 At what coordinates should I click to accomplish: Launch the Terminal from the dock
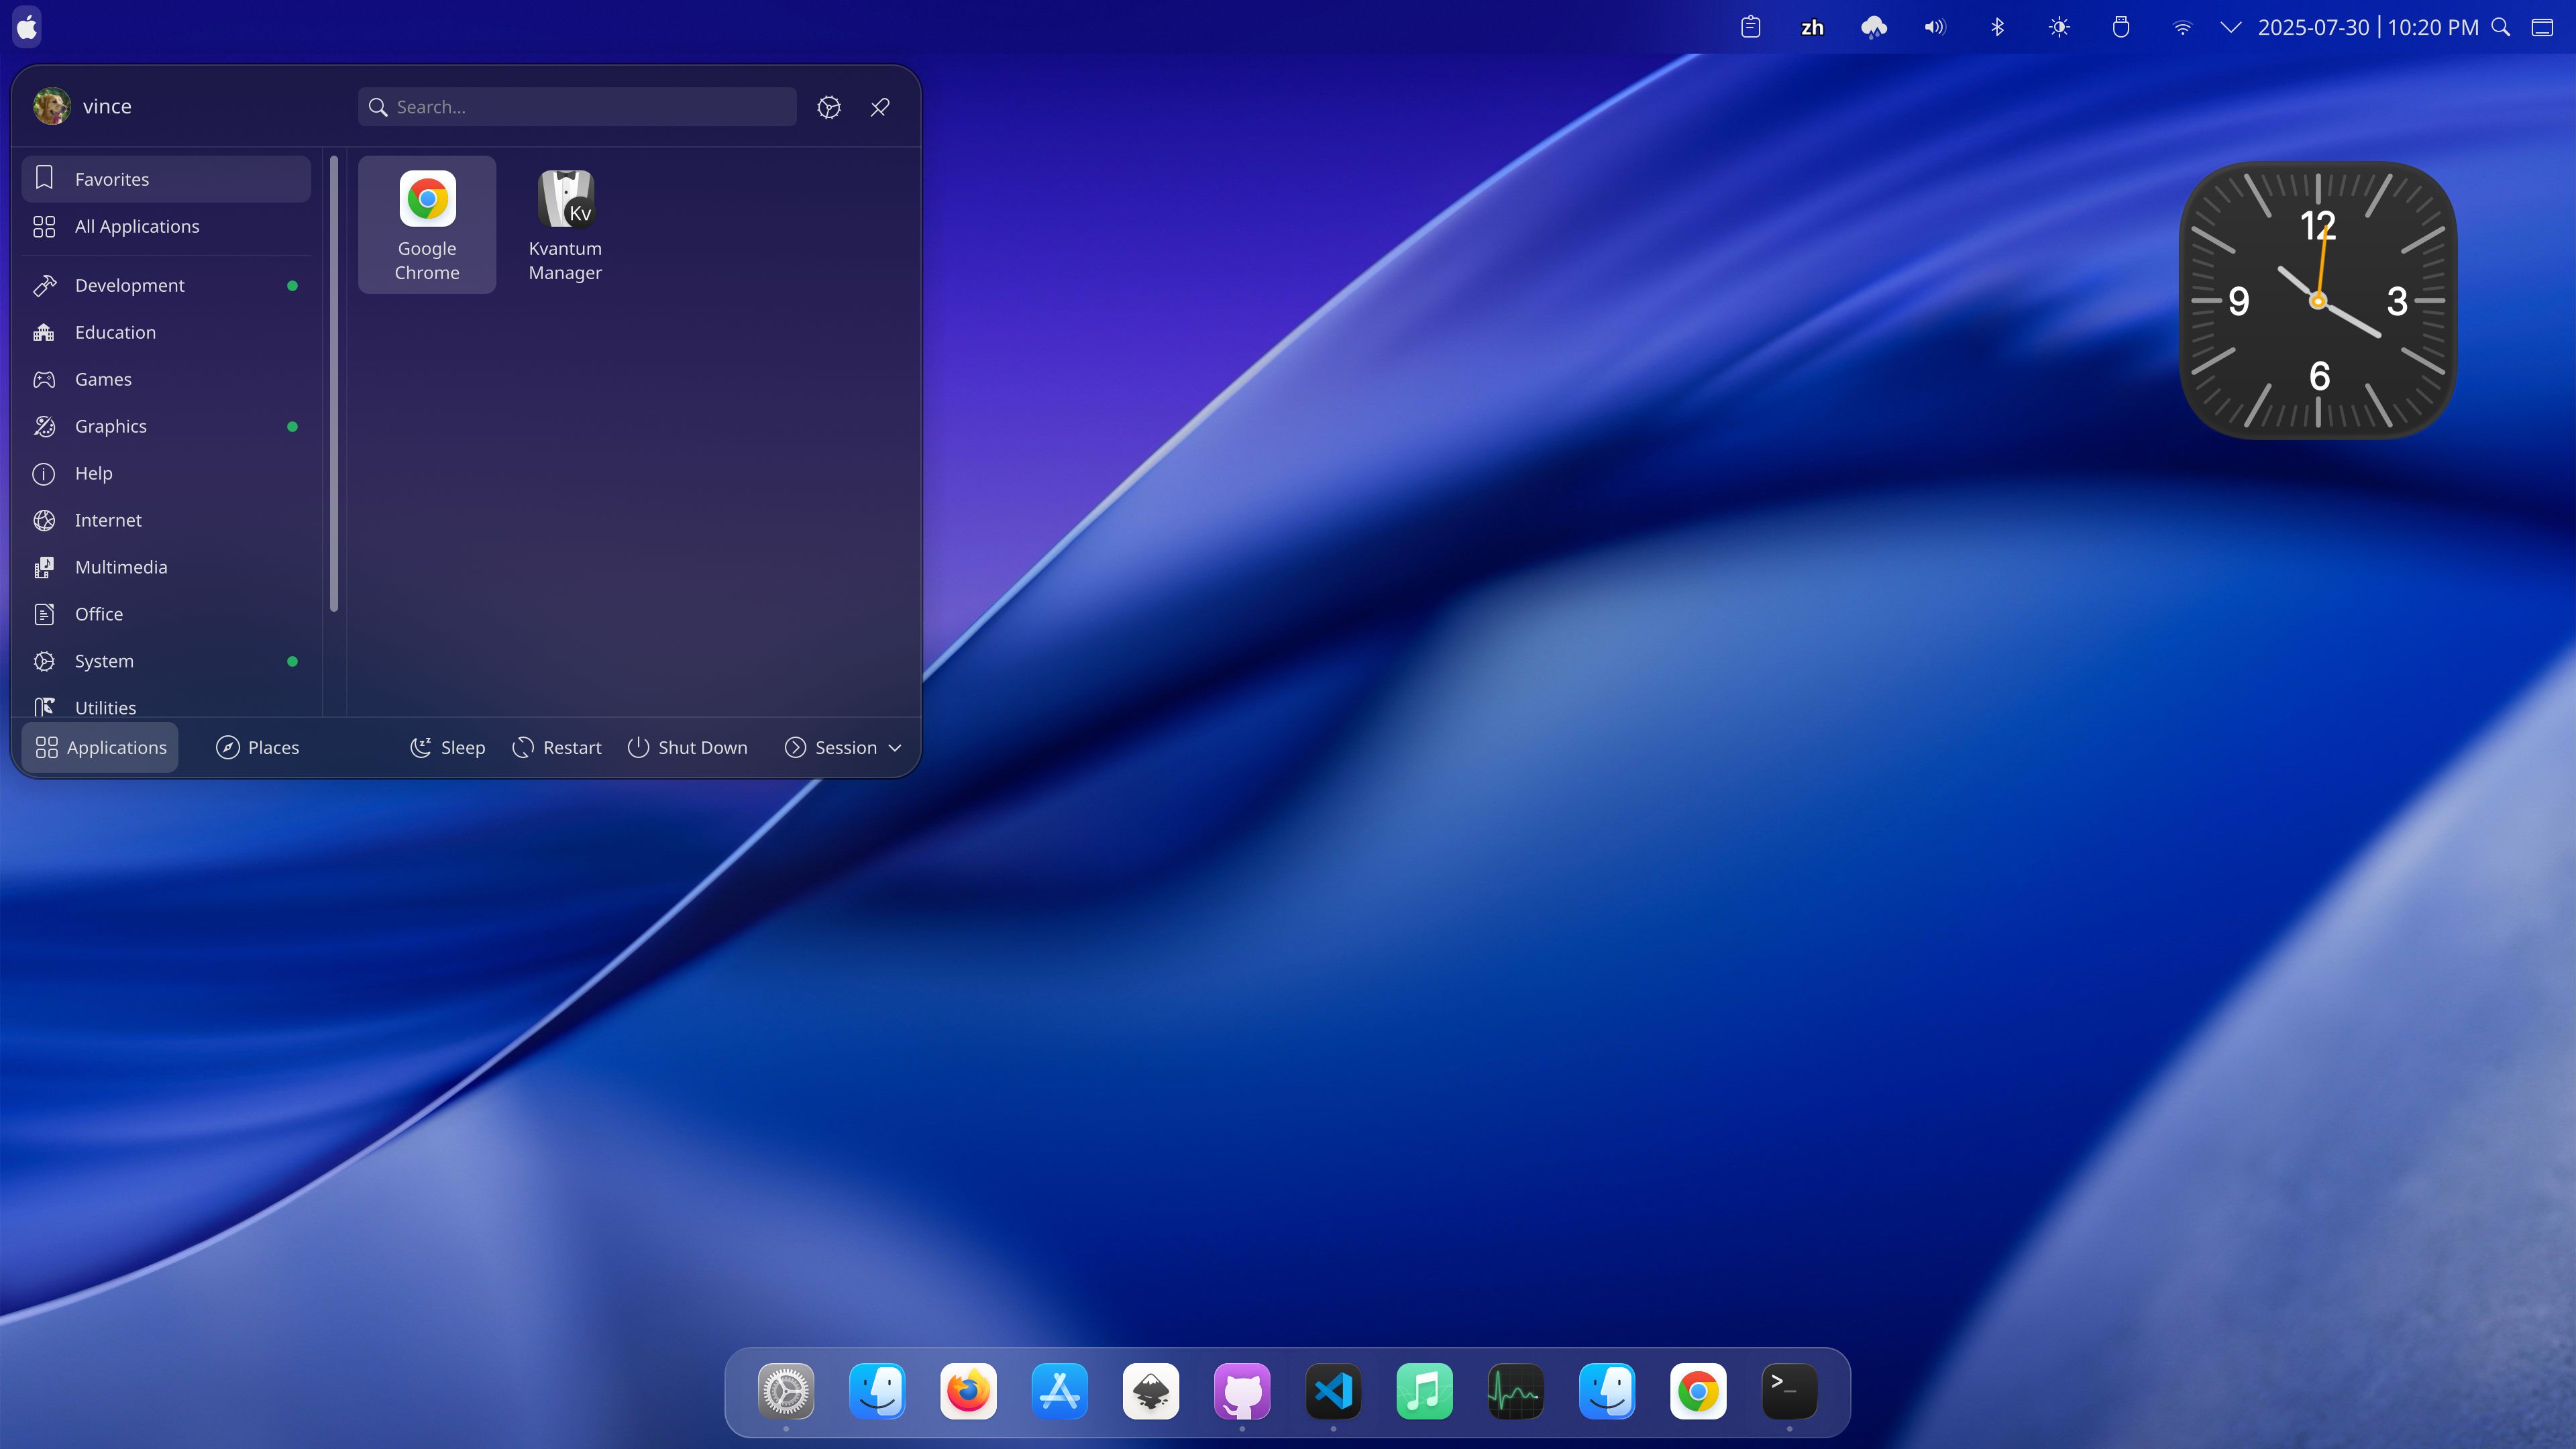click(x=1789, y=1391)
